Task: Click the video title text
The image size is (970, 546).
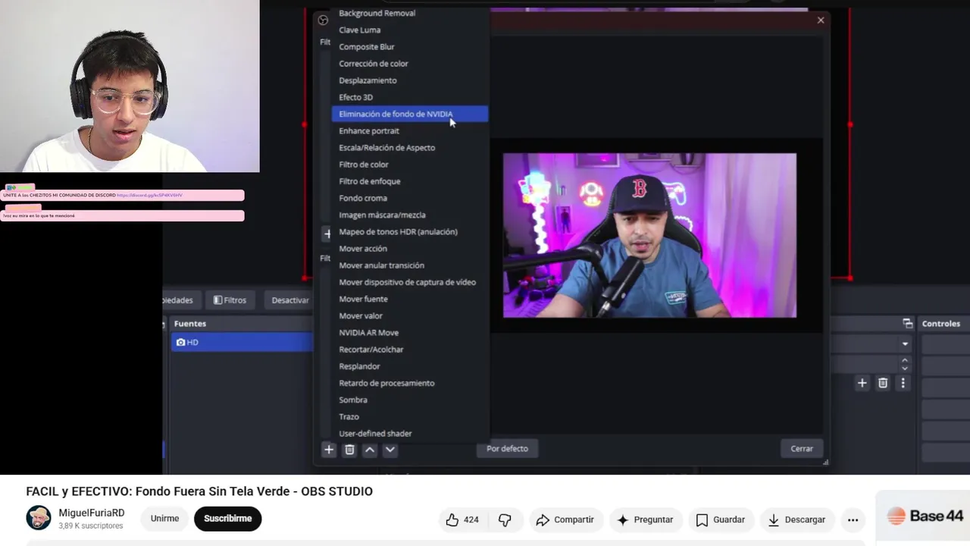Action: tap(199, 491)
